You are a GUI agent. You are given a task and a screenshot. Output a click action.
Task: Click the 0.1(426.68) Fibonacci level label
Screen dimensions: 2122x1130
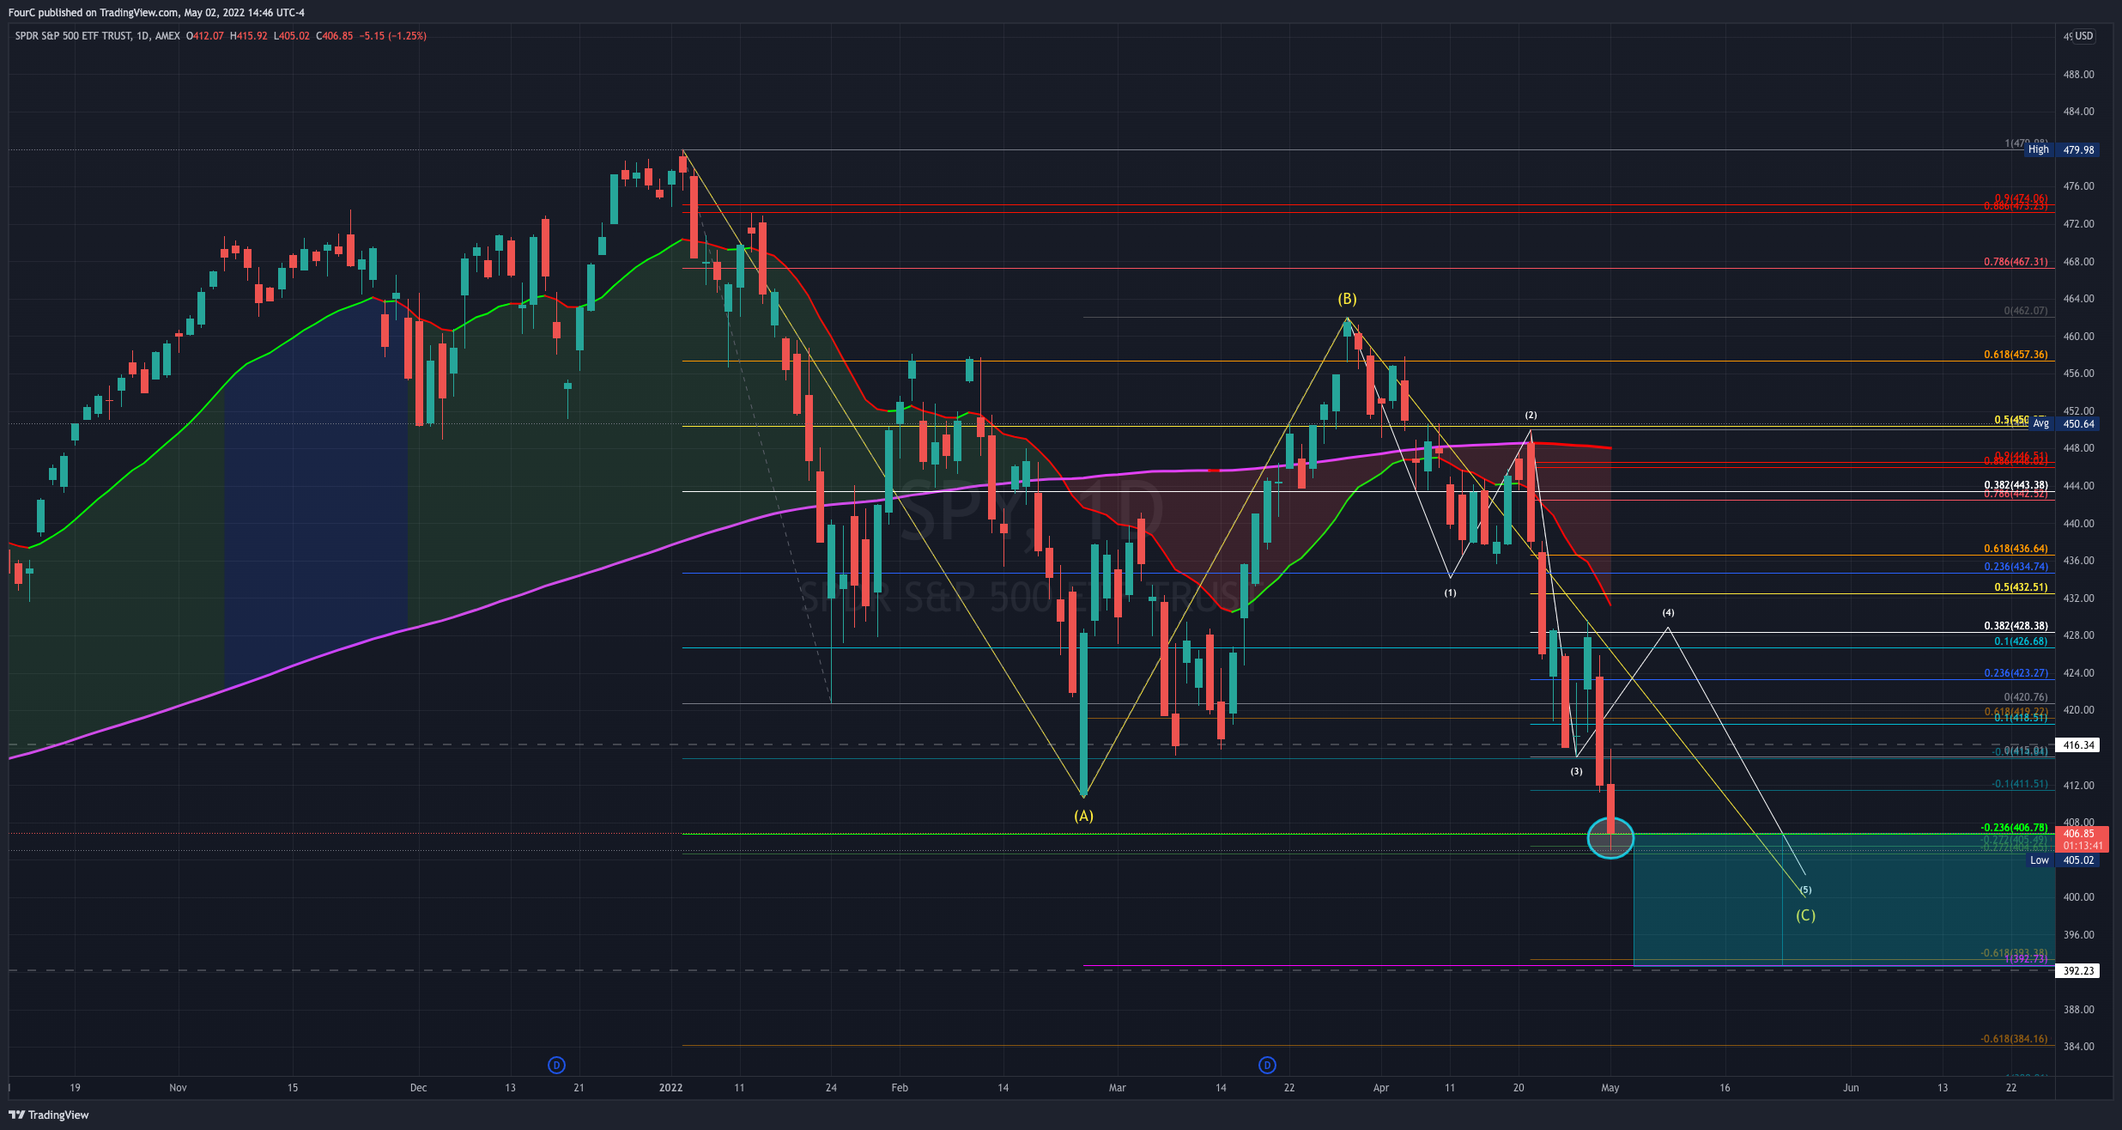(2021, 641)
